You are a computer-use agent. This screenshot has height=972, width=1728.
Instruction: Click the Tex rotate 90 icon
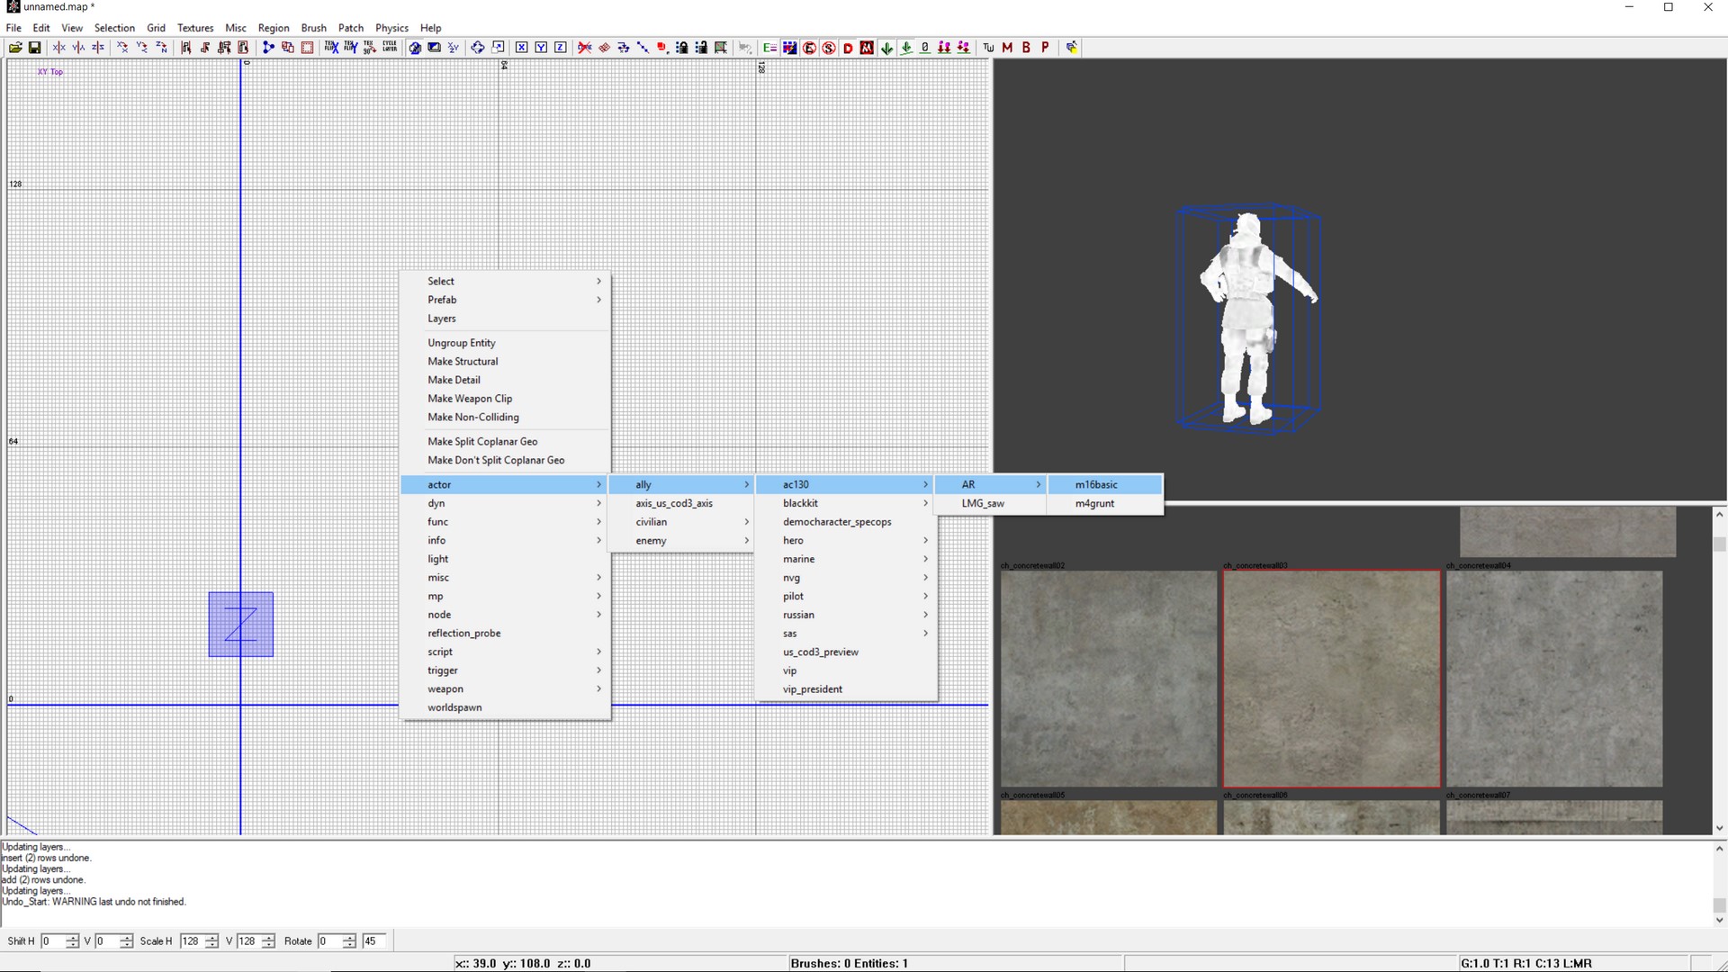point(370,48)
